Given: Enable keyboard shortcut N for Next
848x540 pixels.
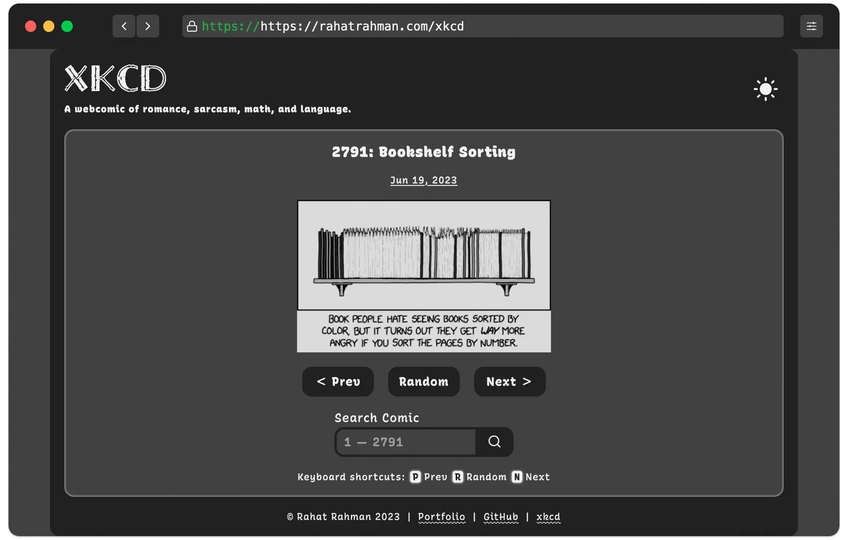Looking at the screenshot, I should [517, 476].
